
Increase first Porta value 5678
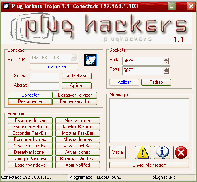pyautogui.click(x=166, y=60)
